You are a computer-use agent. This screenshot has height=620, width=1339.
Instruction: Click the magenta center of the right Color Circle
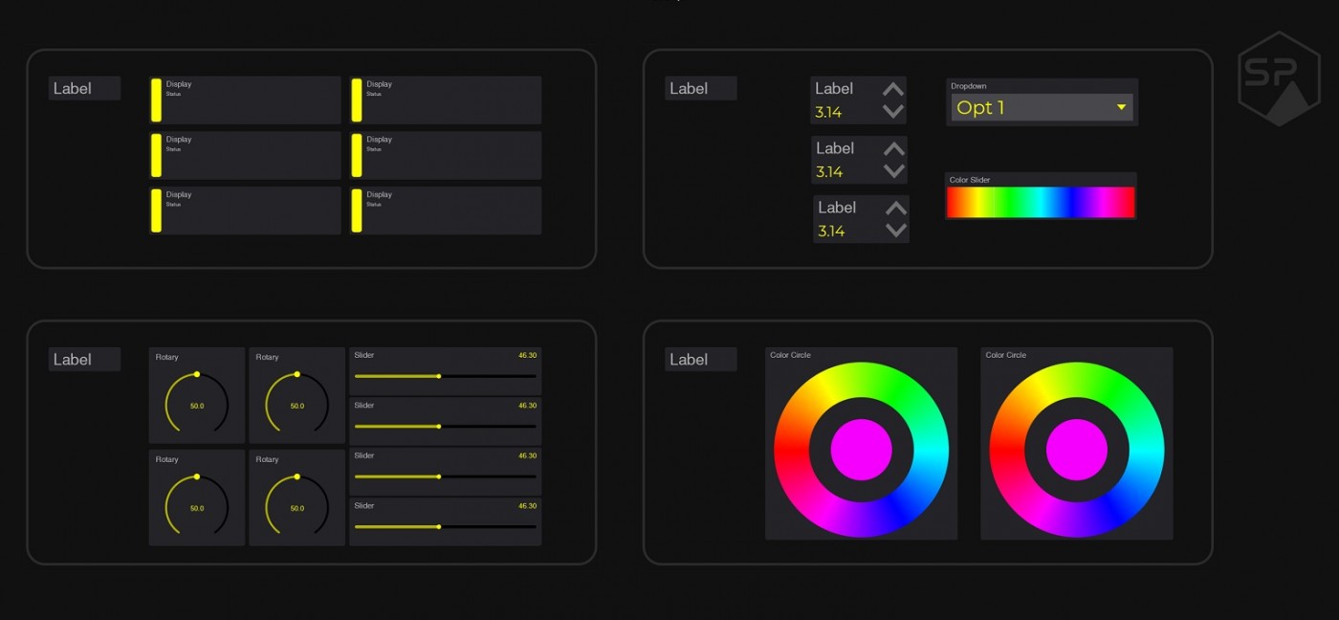(x=1077, y=450)
